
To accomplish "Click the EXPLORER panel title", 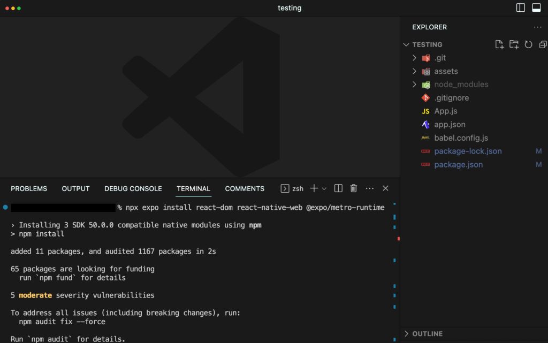I will coord(430,27).
